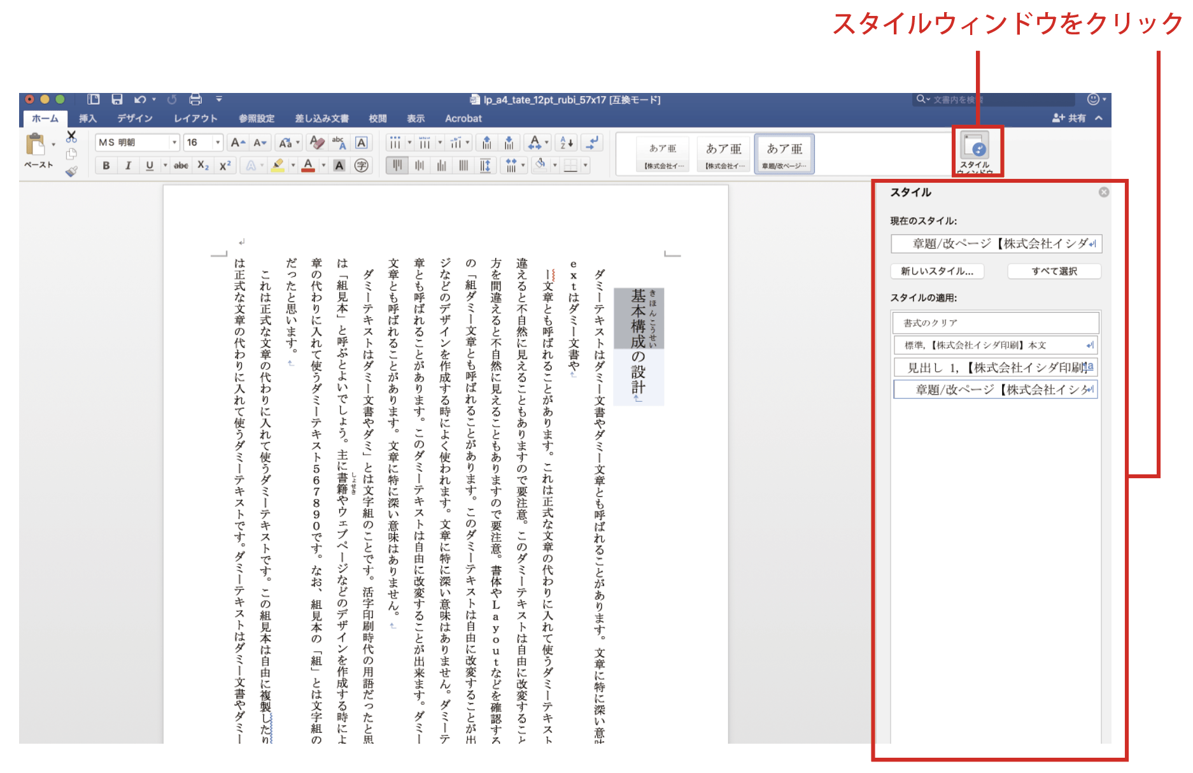The width and height of the screenshot is (1193, 773).
Task: Decrease font size with A▼ icon
Action: [x=260, y=143]
